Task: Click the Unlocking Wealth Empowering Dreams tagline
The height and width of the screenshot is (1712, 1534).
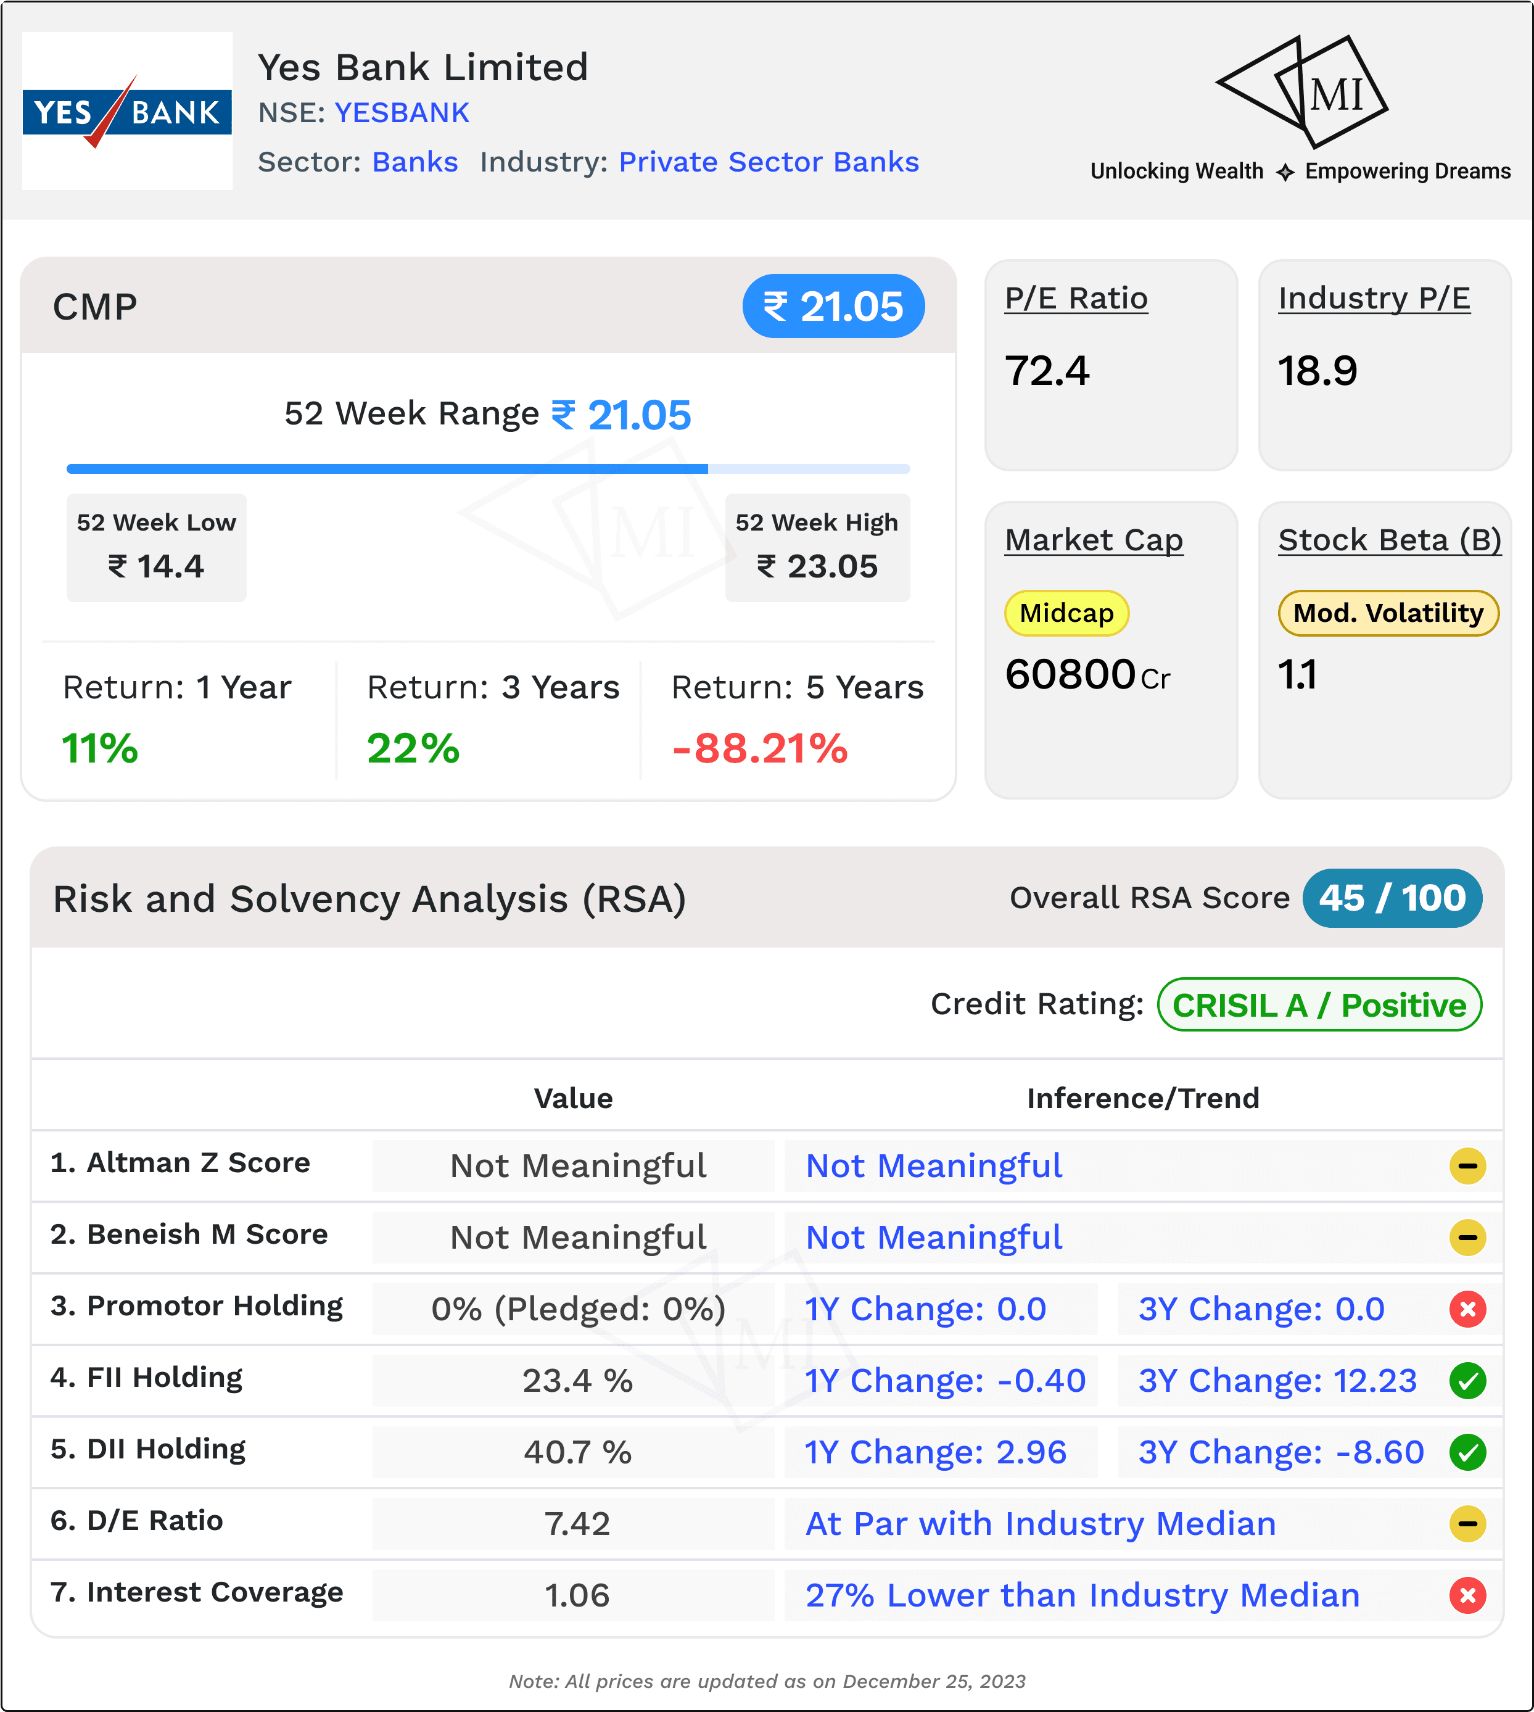Action: pyautogui.click(x=1300, y=171)
